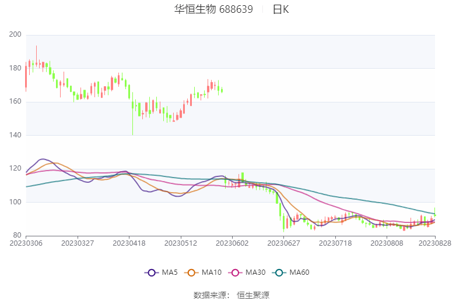Click the 200 value on the y-axis
Image resolution: width=463 pixels, height=301 pixels.
pos(15,35)
